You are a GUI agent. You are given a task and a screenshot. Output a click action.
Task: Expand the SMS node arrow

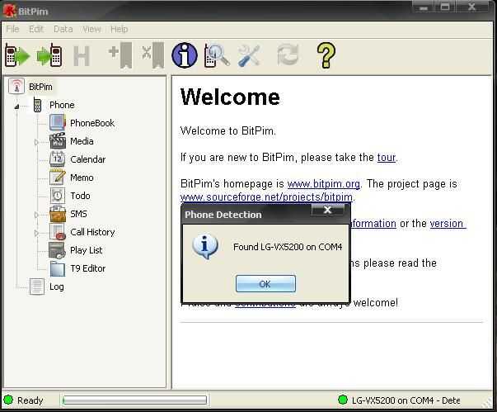[x=36, y=215]
